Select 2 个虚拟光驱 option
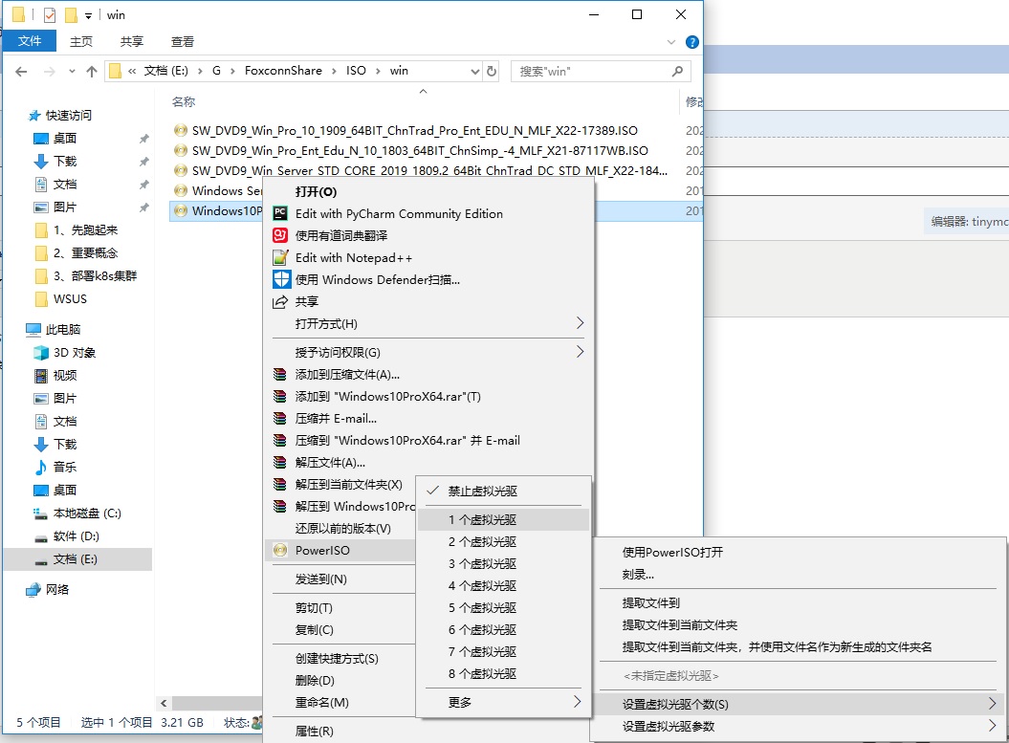 pyautogui.click(x=502, y=541)
